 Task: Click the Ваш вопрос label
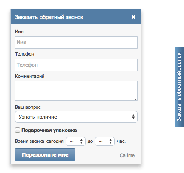click(x=28, y=107)
